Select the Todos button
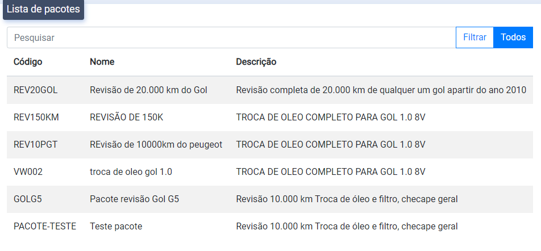Image resolution: width=541 pixels, height=251 pixels. [x=513, y=37]
